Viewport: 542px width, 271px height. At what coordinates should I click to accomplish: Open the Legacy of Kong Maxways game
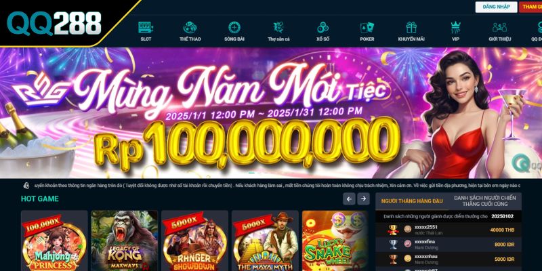point(125,241)
